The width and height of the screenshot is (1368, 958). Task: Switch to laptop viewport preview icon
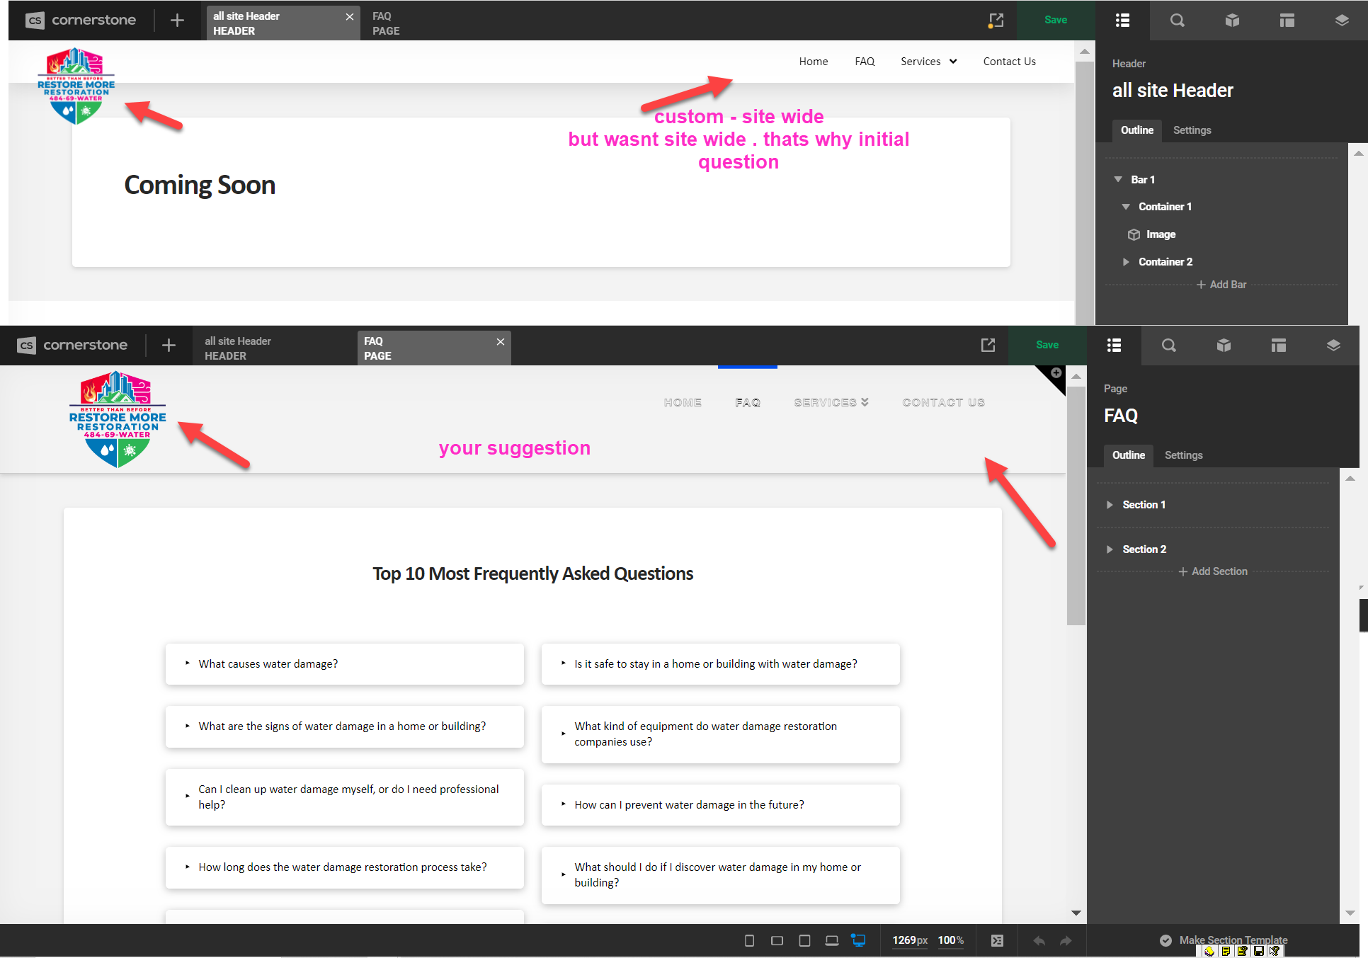[x=832, y=940]
